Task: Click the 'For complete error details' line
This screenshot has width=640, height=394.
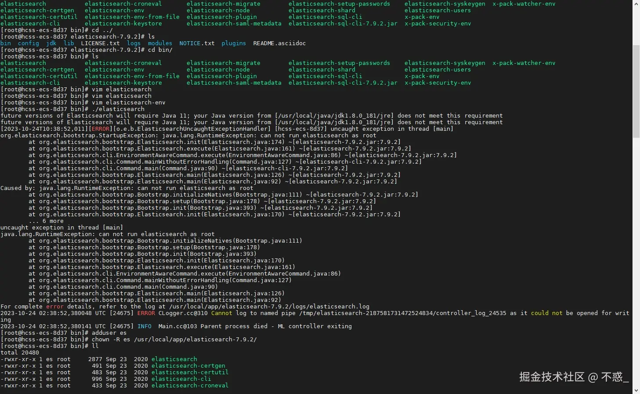Action: (185, 307)
